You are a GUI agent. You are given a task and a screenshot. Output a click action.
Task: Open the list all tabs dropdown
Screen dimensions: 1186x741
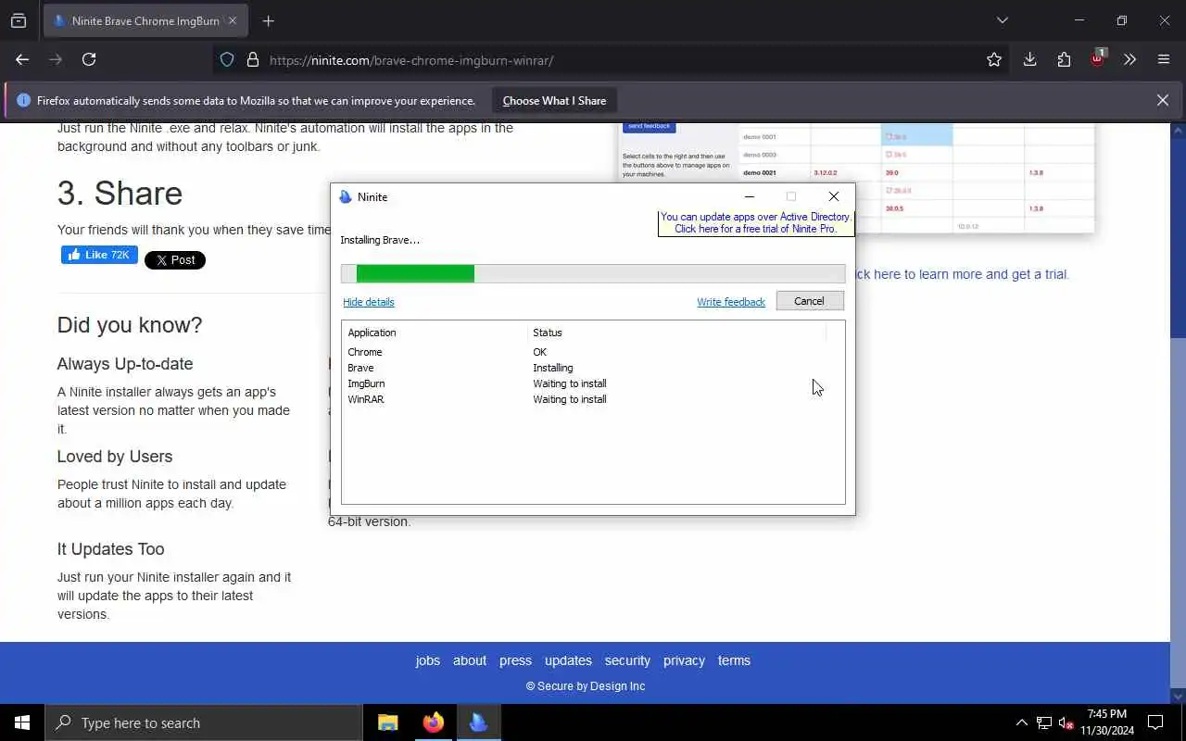[x=1003, y=20]
